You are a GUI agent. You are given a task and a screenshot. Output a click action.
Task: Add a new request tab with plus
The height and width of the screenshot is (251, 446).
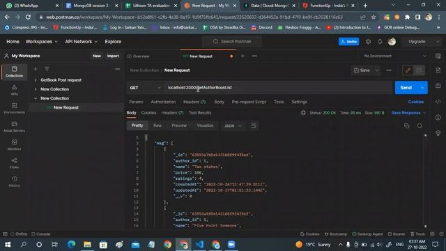[x=243, y=56]
